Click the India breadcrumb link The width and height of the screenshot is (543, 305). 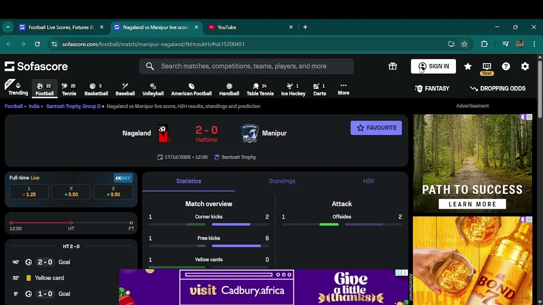[x=34, y=106]
